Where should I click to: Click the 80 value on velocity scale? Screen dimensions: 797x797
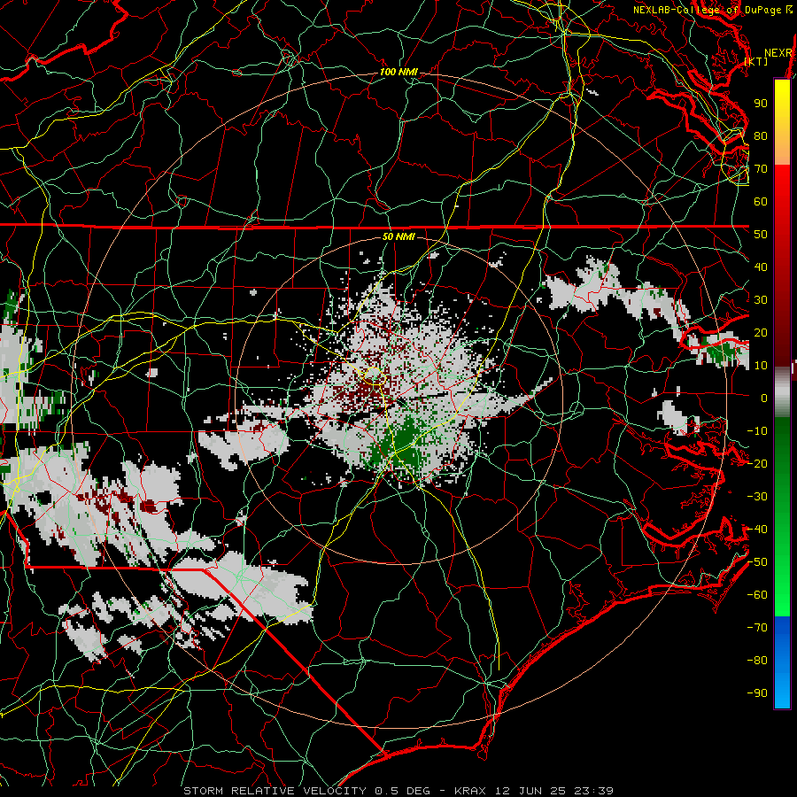(761, 136)
